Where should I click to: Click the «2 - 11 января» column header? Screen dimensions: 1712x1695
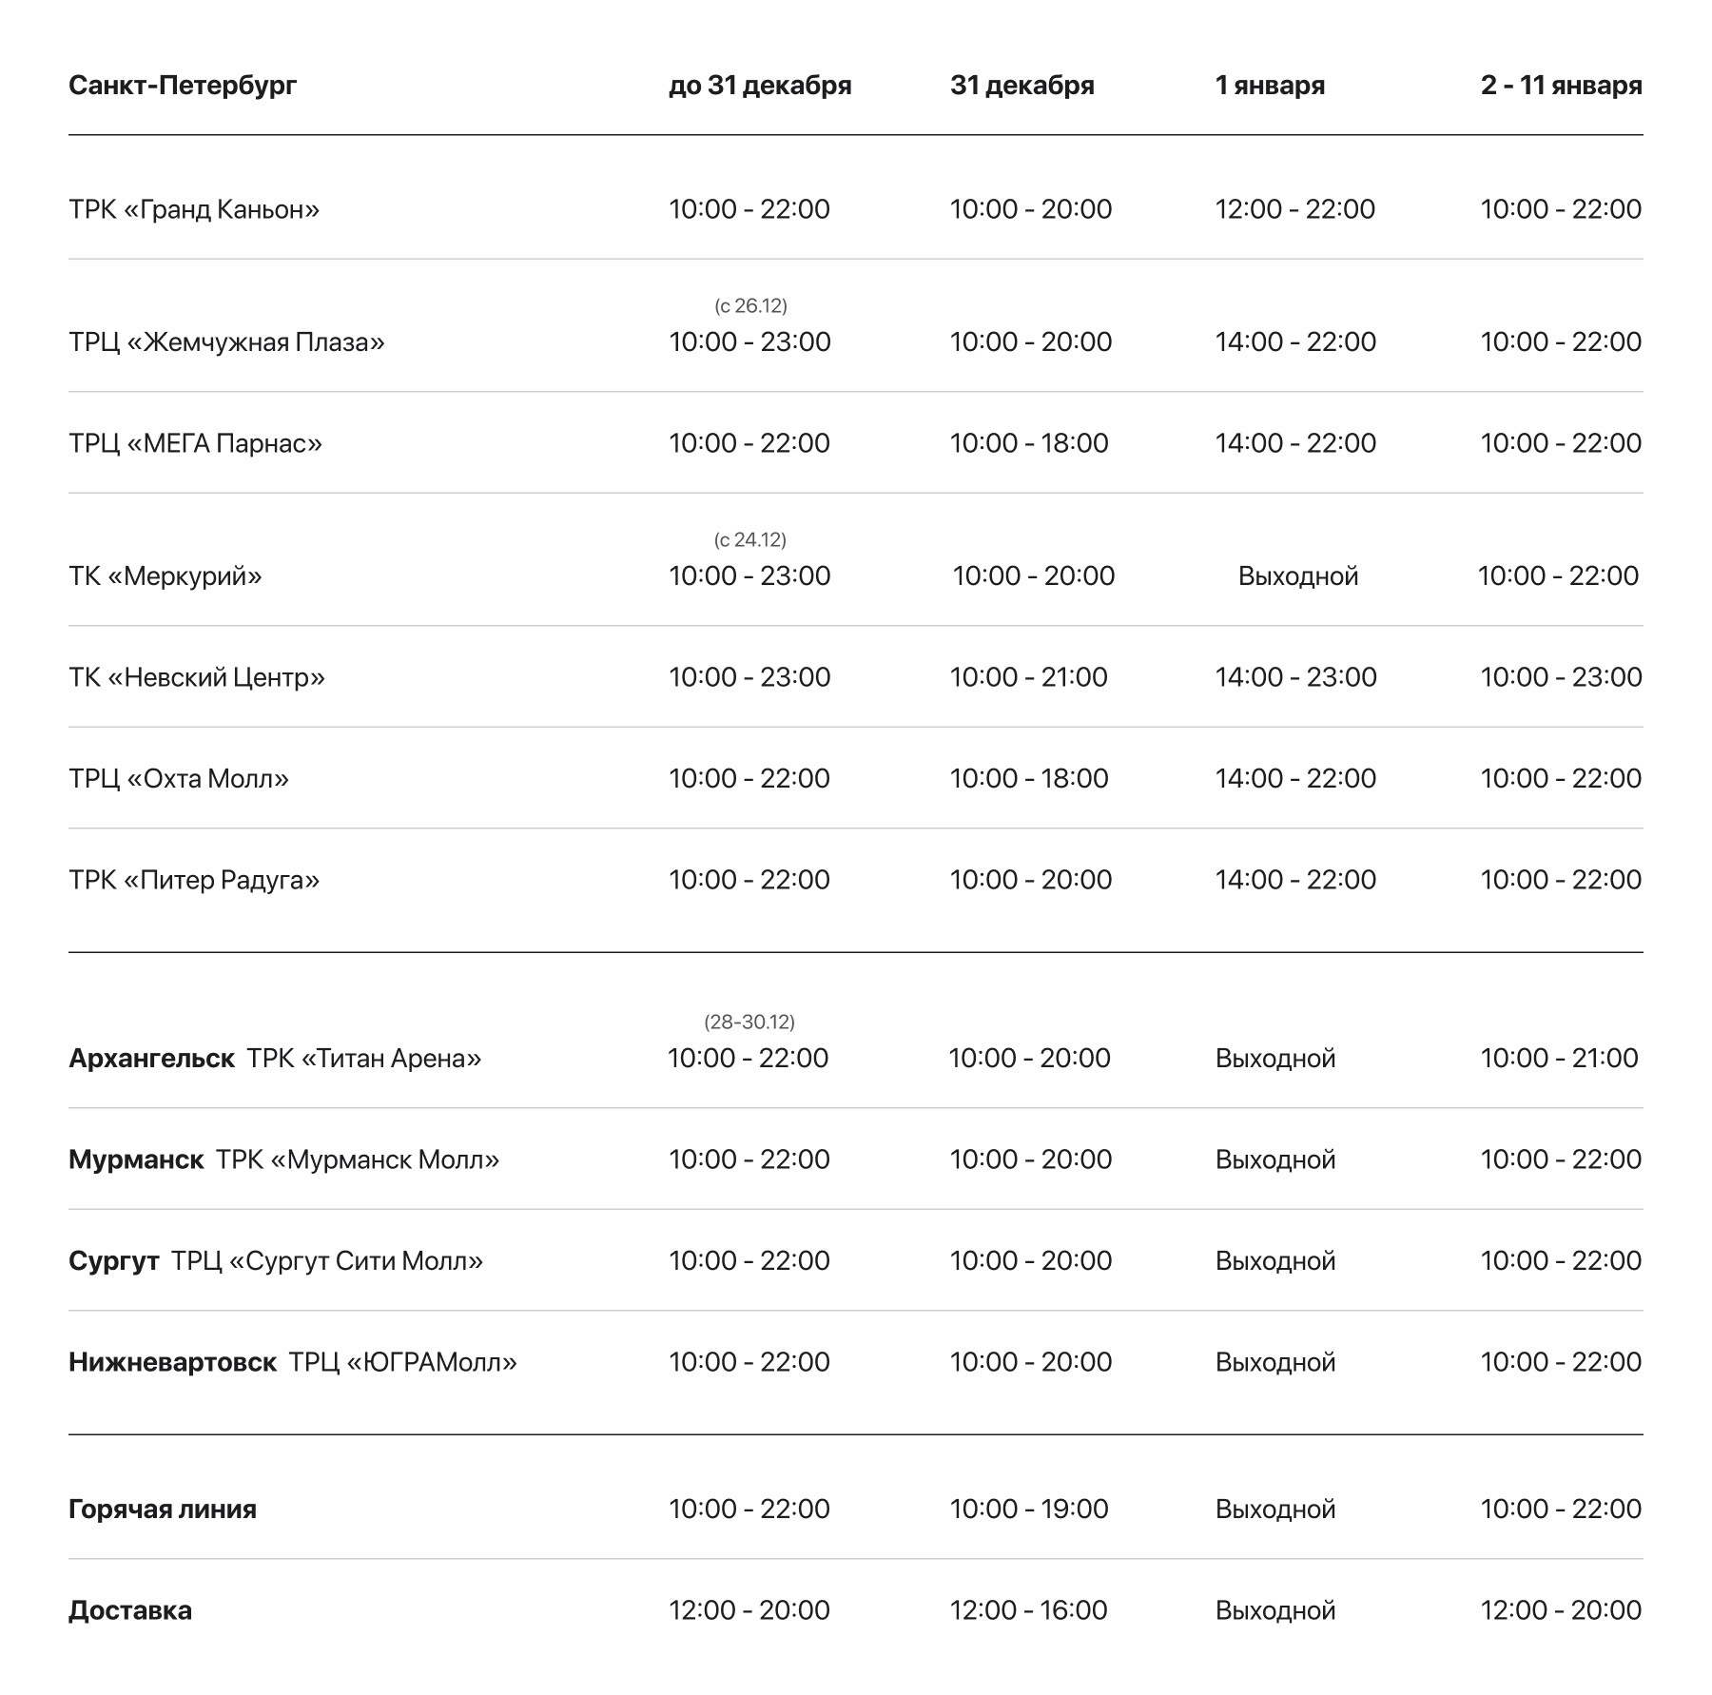(1561, 86)
